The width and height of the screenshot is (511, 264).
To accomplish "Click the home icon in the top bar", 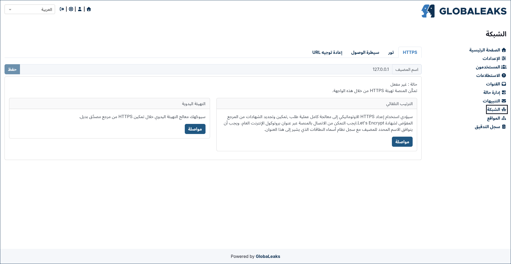I will coord(89,9).
